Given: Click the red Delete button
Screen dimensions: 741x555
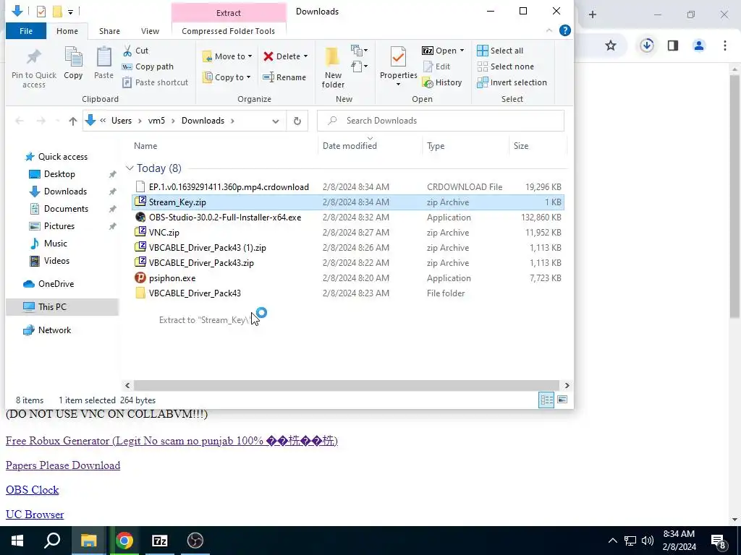Looking at the screenshot, I should pyautogui.click(x=282, y=56).
